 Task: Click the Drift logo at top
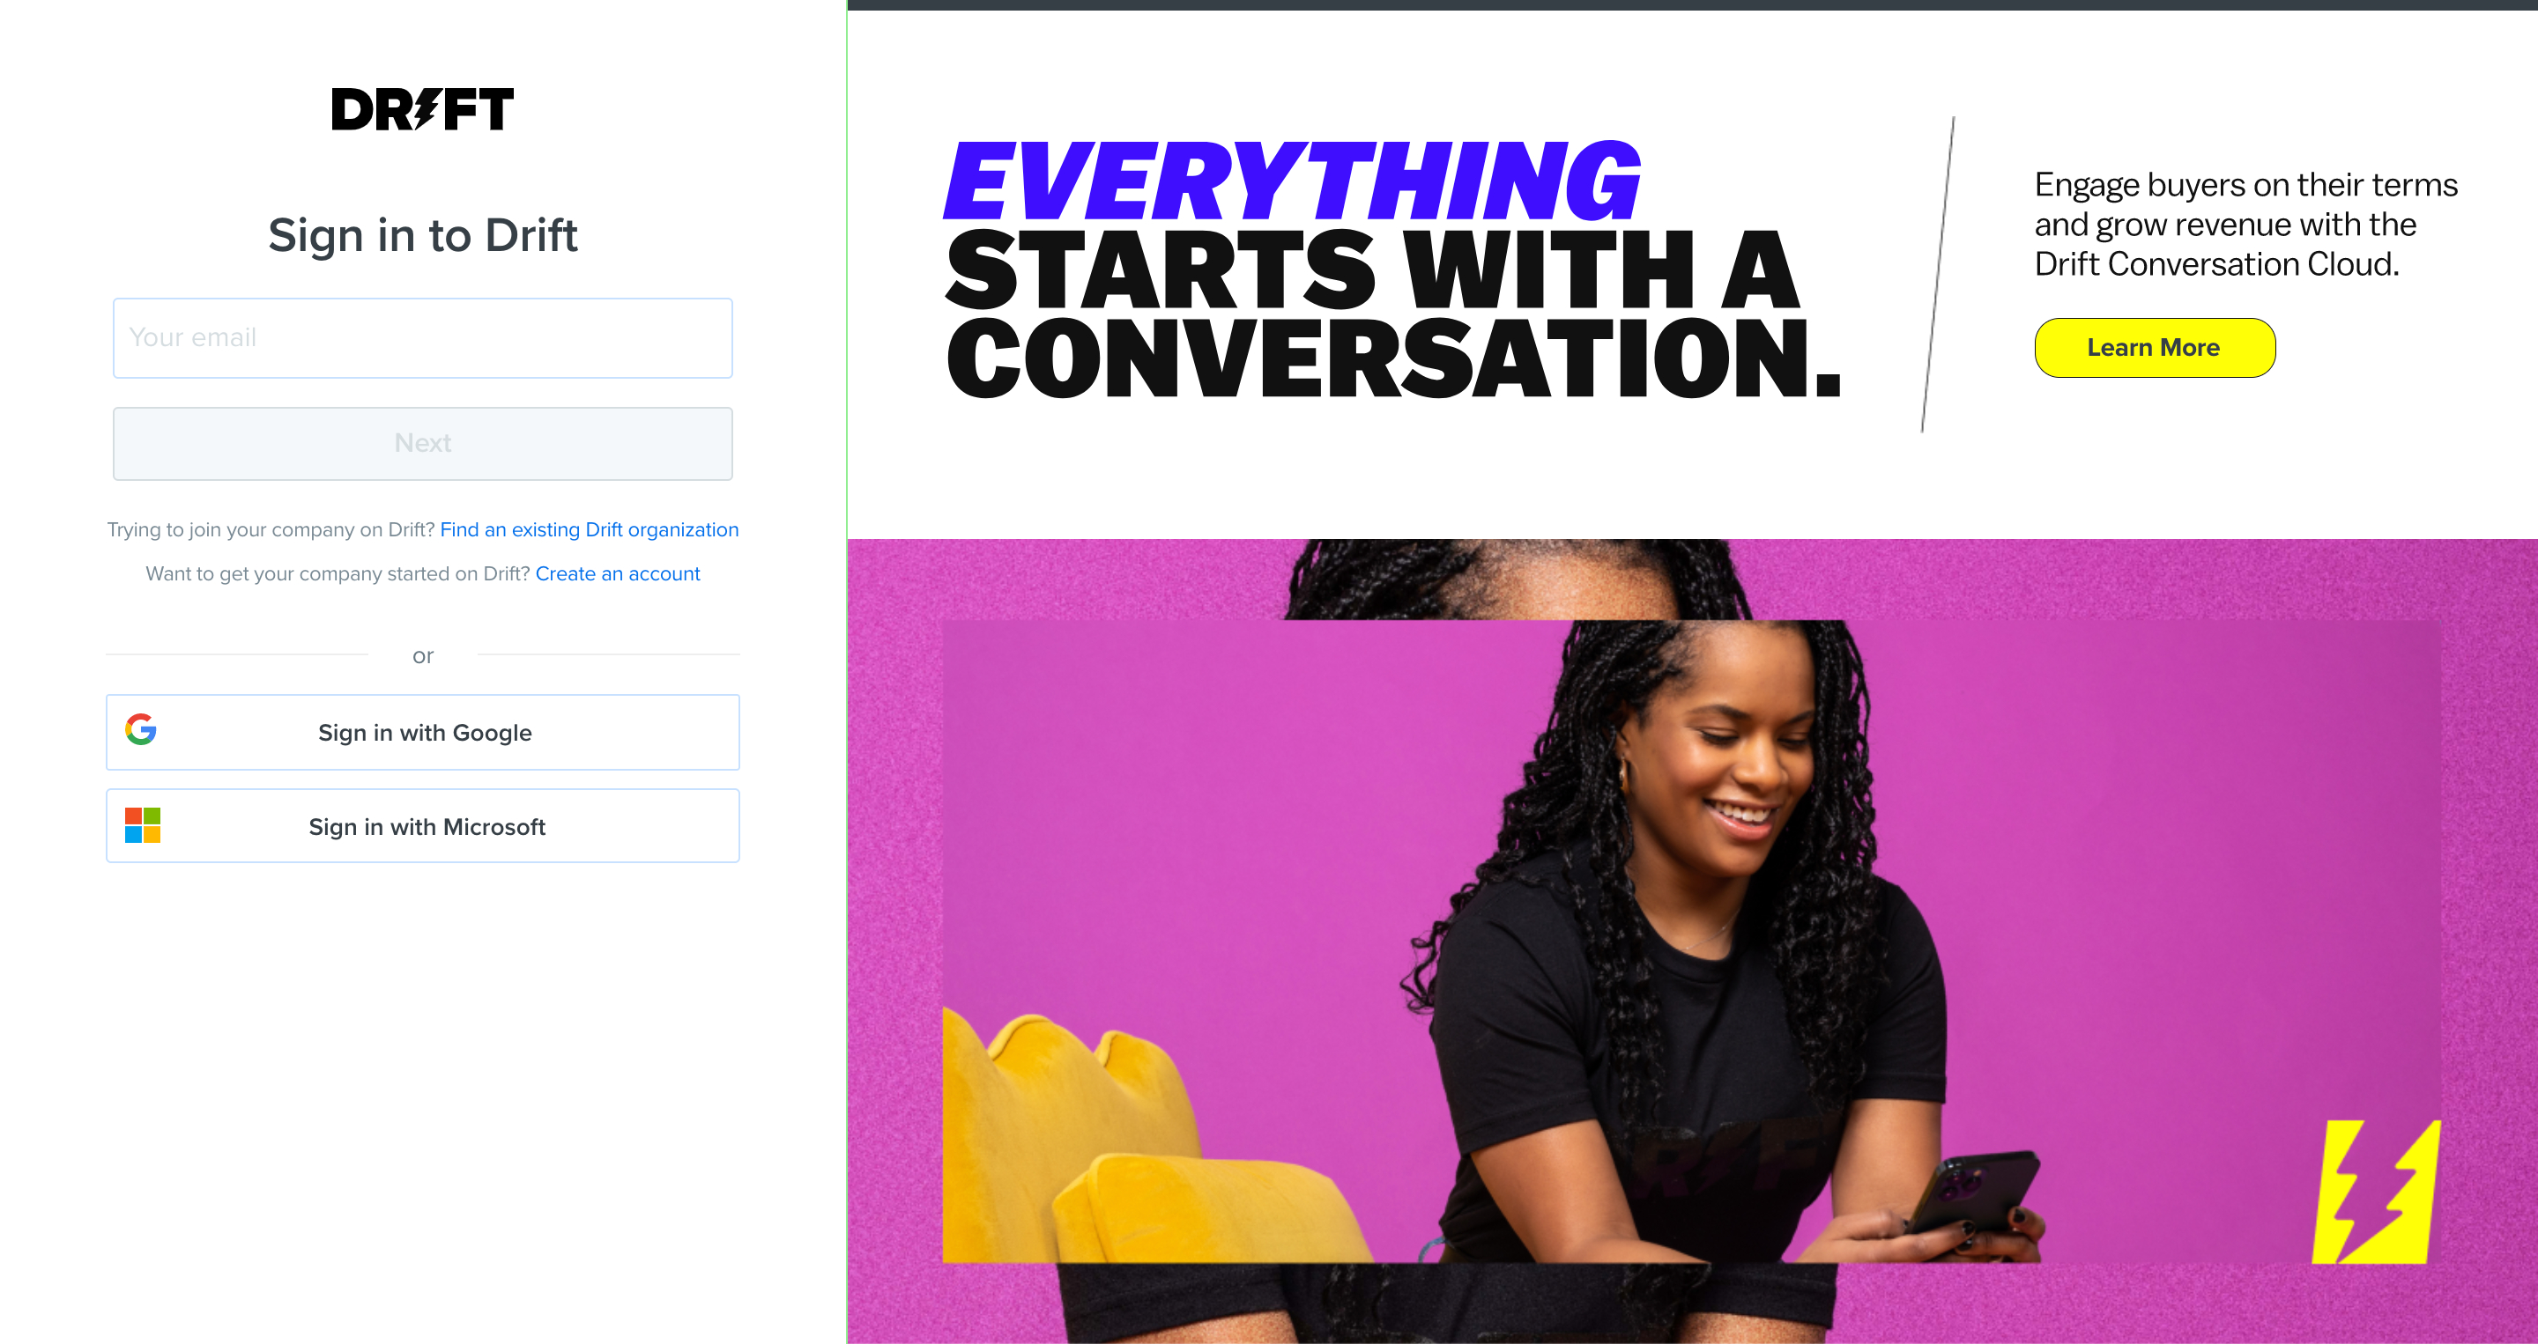click(x=422, y=108)
